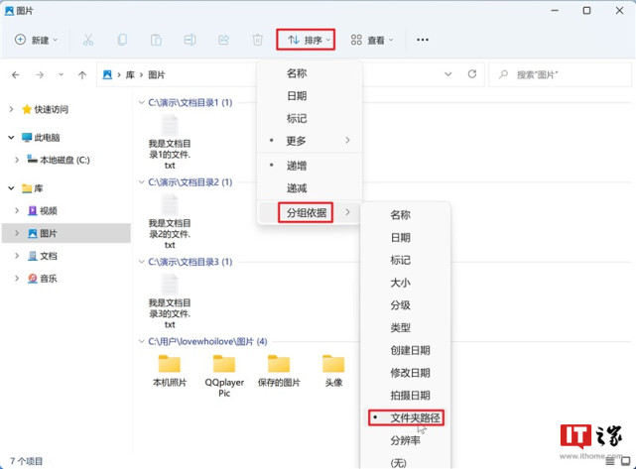The height and width of the screenshot is (469, 636).
Task: Group by Resolution (分辨率)
Action: pyautogui.click(x=405, y=440)
